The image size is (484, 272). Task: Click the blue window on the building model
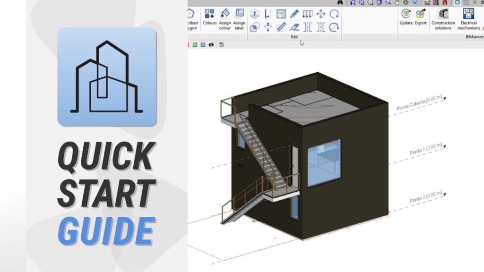pyautogui.click(x=324, y=163)
